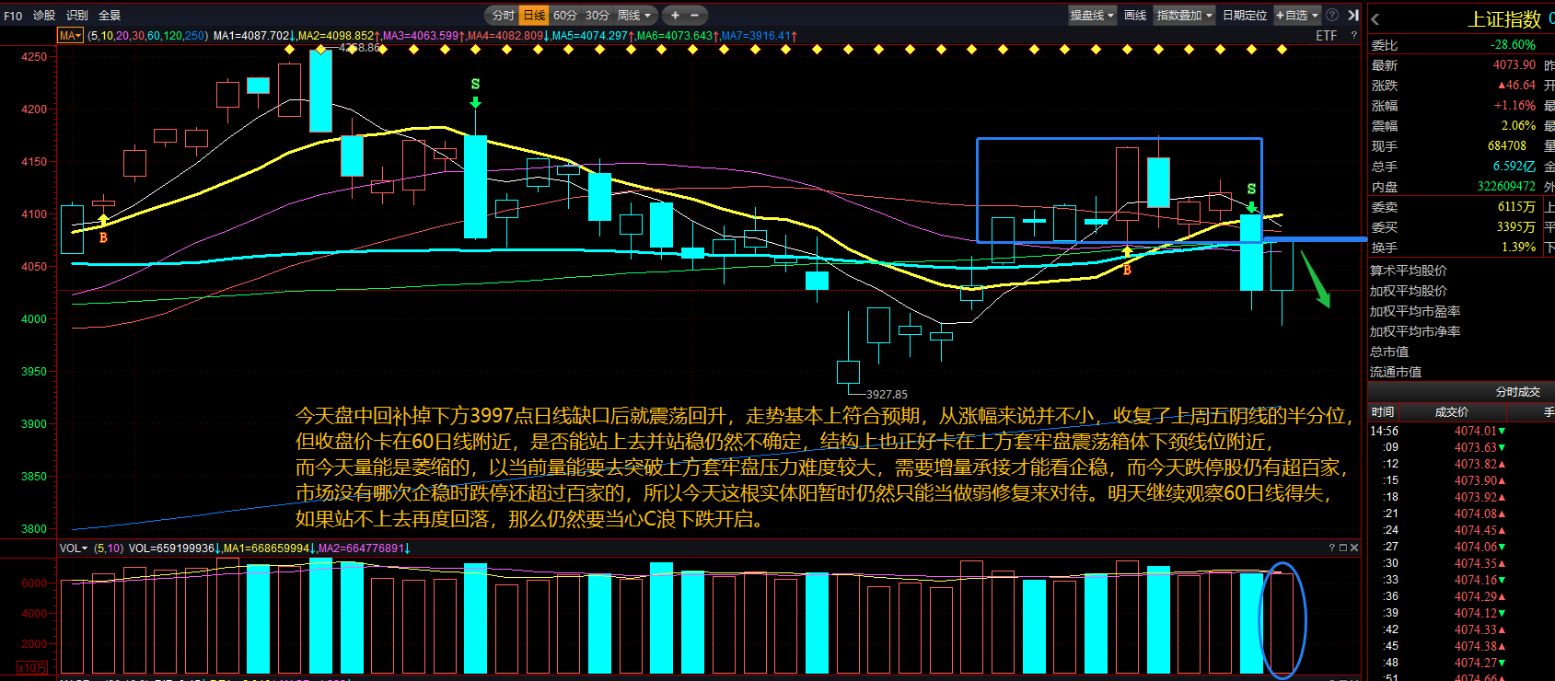Click the MA1=4087.702 readout
Screen dimensions: 1555x681
[254, 36]
